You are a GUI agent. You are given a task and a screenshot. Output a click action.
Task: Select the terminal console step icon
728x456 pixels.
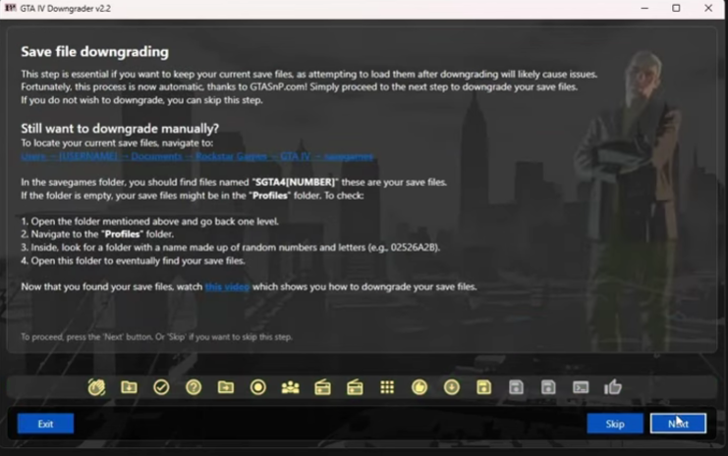click(x=581, y=387)
